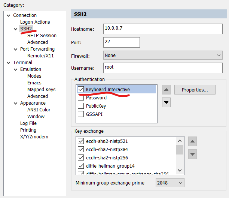This screenshot has width=229, height=198.
Task: Open ANSI Color settings
Action: (39, 110)
